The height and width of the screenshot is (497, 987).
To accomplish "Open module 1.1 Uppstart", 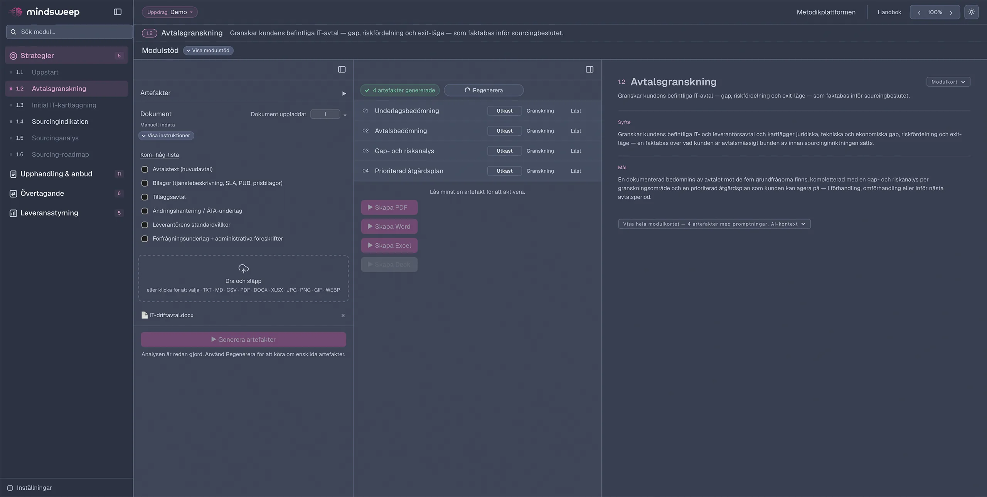I will (x=66, y=72).
